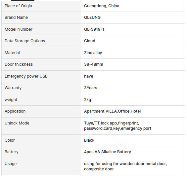This screenshot has width=187, height=176.
Task: Select the 2kg weight value
Action: coord(87,100)
